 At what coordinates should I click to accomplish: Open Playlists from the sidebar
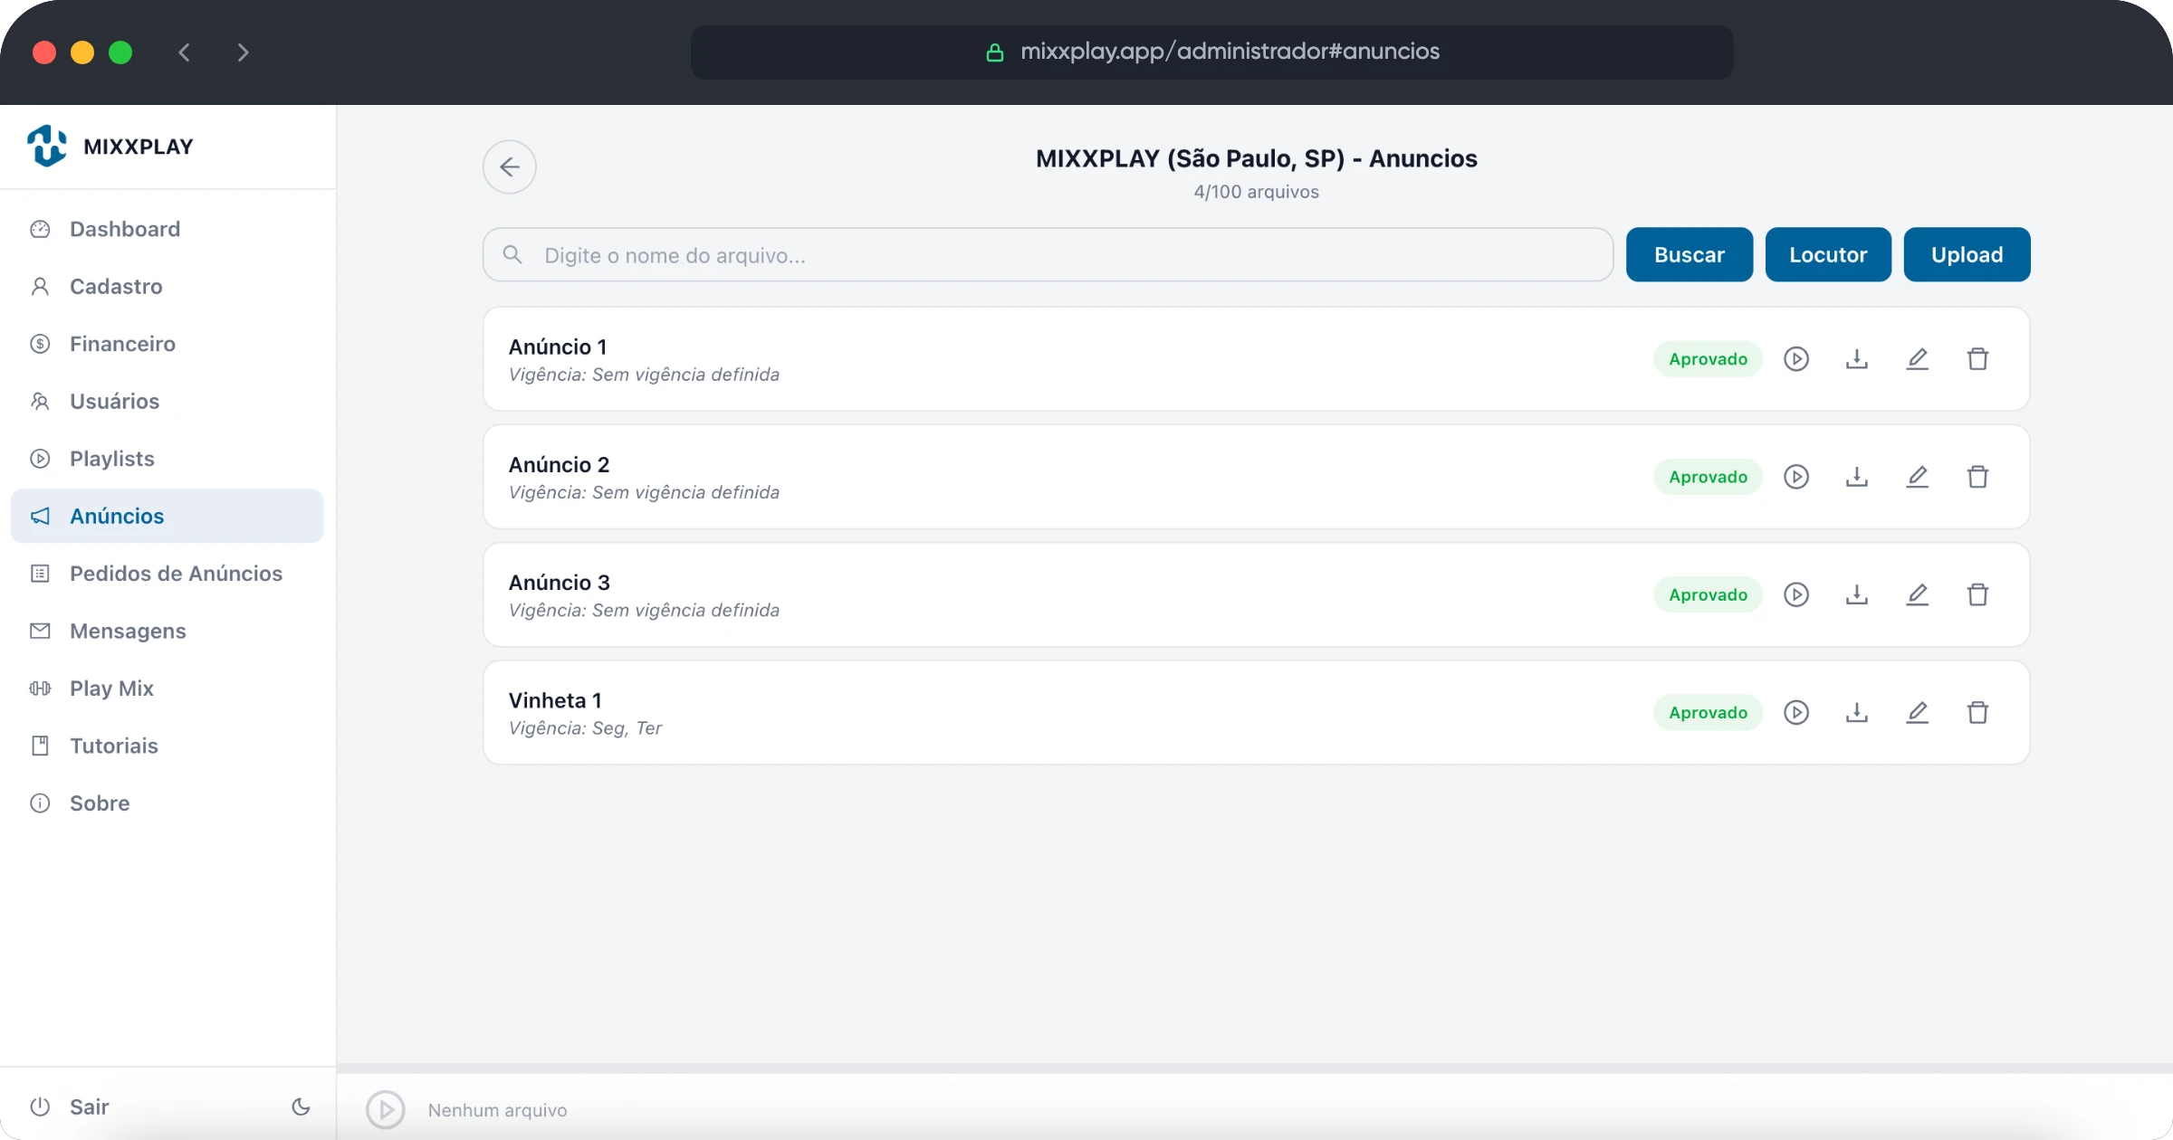point(168,459)
